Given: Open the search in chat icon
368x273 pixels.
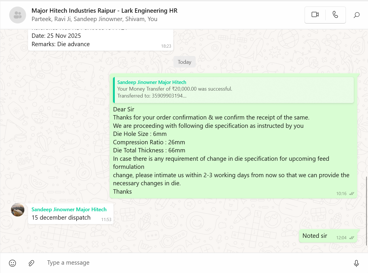Looking at the screenshot, I should (356, 15).
